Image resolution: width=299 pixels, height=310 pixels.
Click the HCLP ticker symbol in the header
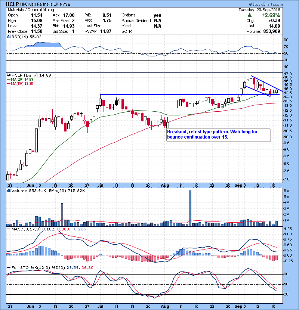coord(12,4)
